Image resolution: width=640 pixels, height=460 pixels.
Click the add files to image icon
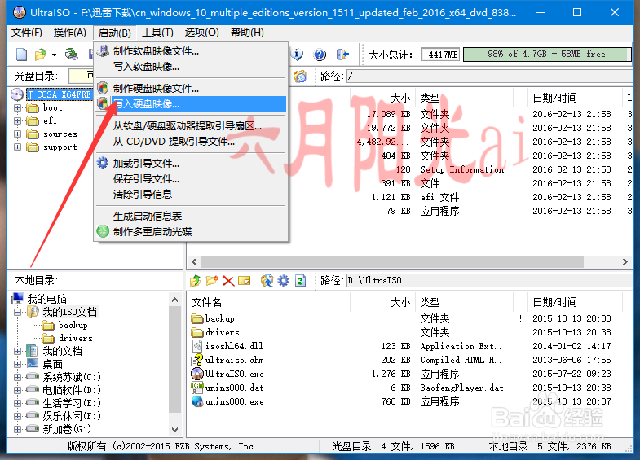[x=267, y=280]
